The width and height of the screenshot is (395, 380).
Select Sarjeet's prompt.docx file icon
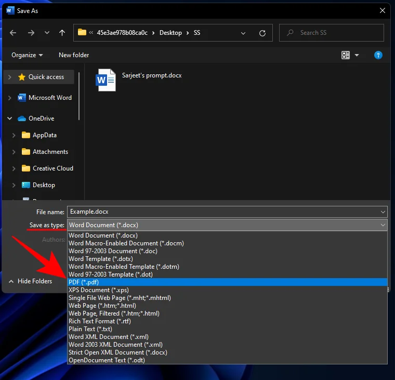pyautogui.click(x=106, y=80)
